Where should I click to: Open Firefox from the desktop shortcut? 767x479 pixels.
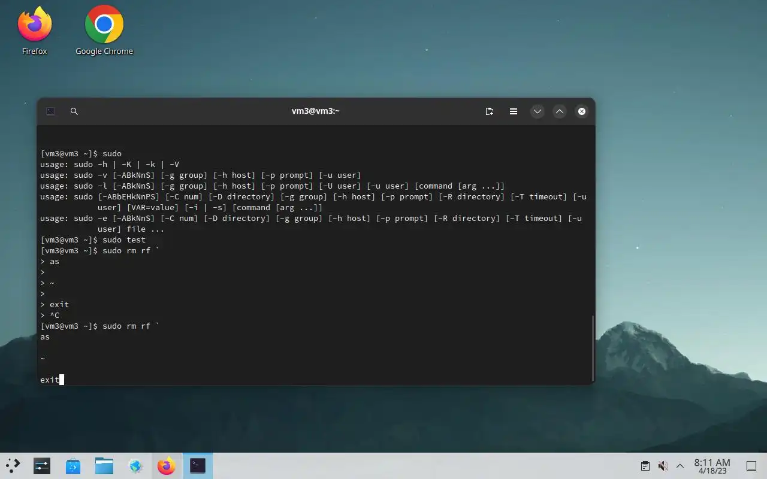34,31
